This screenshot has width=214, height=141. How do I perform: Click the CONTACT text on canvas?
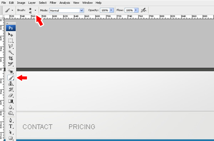[x=37, y=127]
